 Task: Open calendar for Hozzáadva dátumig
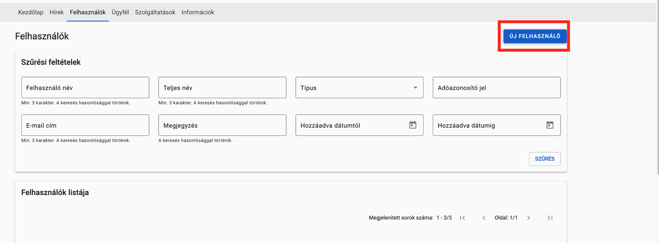[550, 125]
